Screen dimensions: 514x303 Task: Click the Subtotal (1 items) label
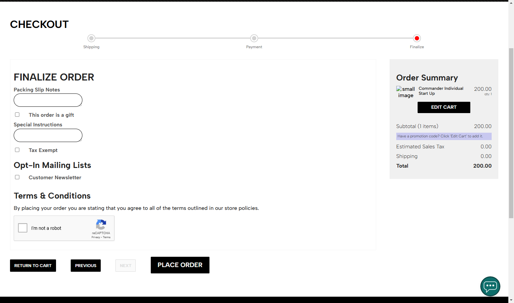click(417, 126)
